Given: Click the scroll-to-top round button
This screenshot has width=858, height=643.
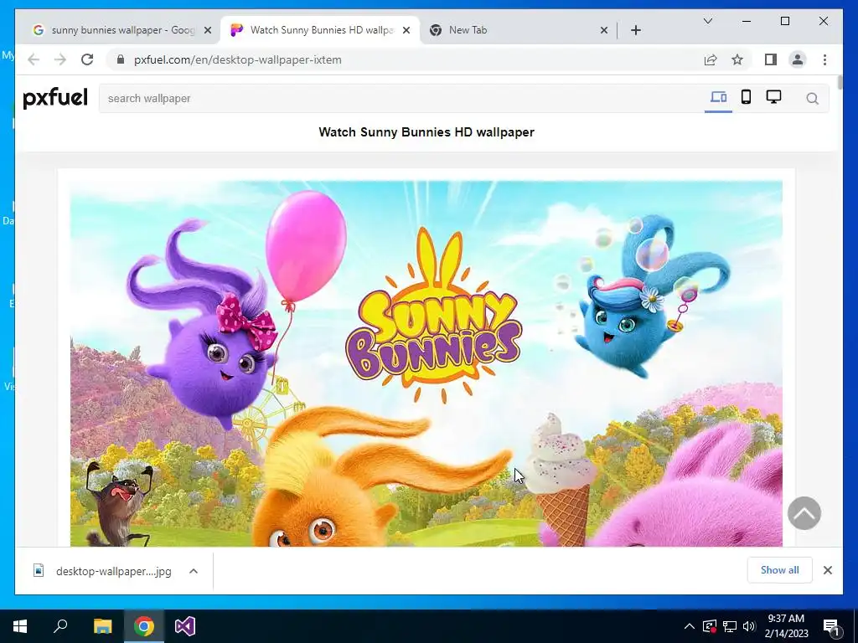Looking at the screenshot, I should 804,513.
